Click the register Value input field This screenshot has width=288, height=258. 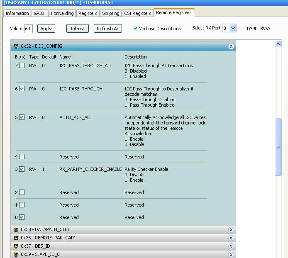[x=28, y=29]
